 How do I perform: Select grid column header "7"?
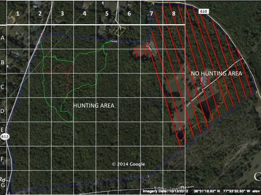[x=151, y=14]
